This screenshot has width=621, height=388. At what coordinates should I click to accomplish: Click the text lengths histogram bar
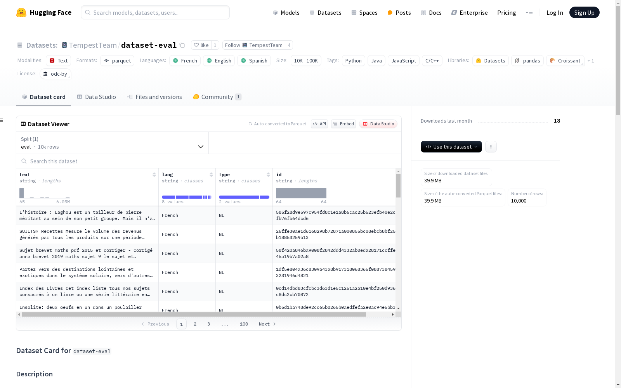[x=22, y=193]
